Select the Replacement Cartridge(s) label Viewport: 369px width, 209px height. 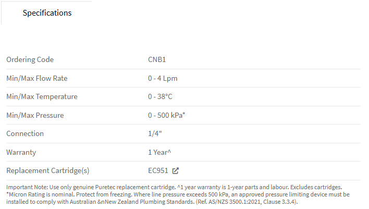(x=48, y=170)
